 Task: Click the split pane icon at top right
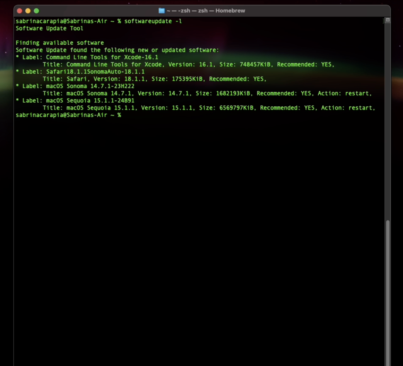coord(388,20)
